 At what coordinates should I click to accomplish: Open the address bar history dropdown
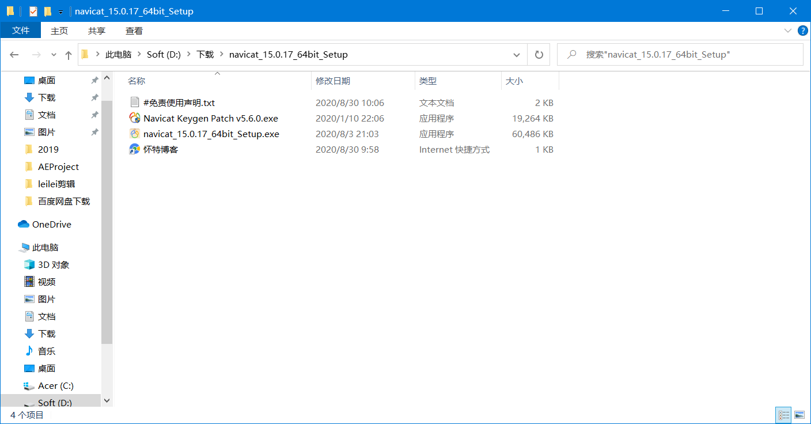(x=517, y=55)
